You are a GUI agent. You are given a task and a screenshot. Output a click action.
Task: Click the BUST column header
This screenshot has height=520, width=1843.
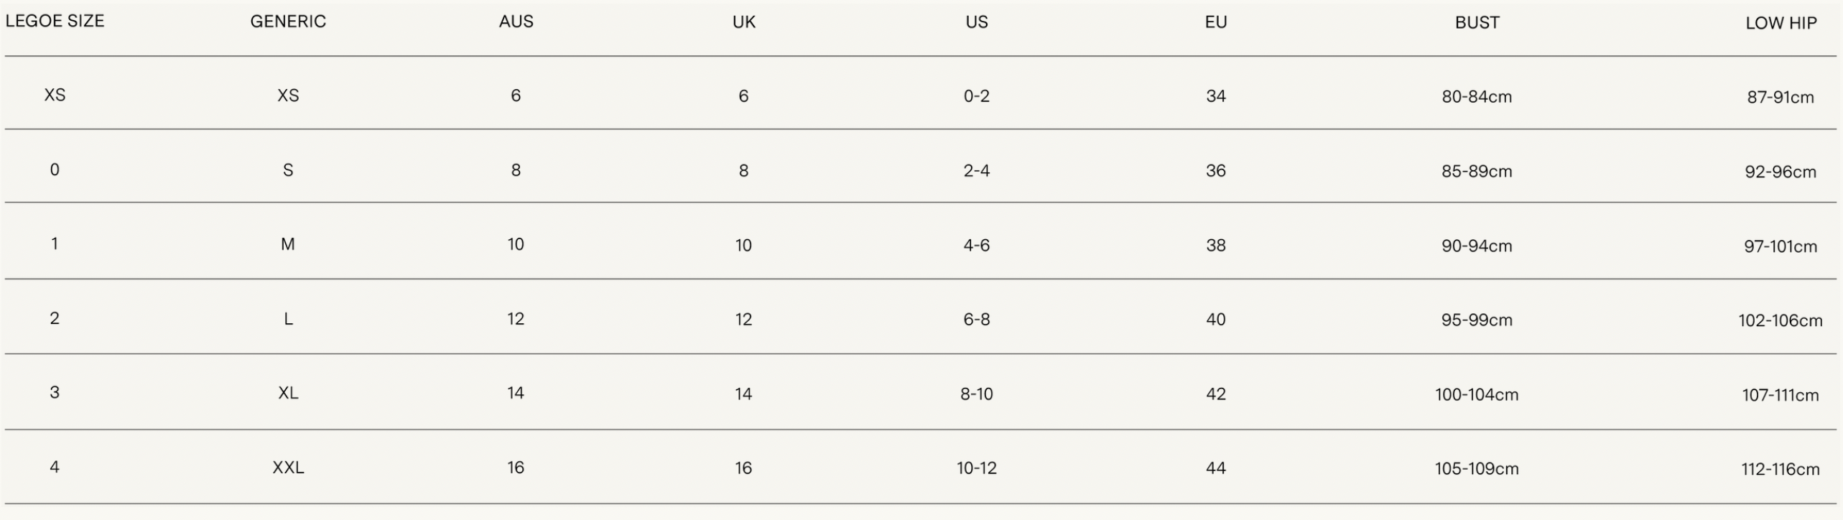(1477, 23)
